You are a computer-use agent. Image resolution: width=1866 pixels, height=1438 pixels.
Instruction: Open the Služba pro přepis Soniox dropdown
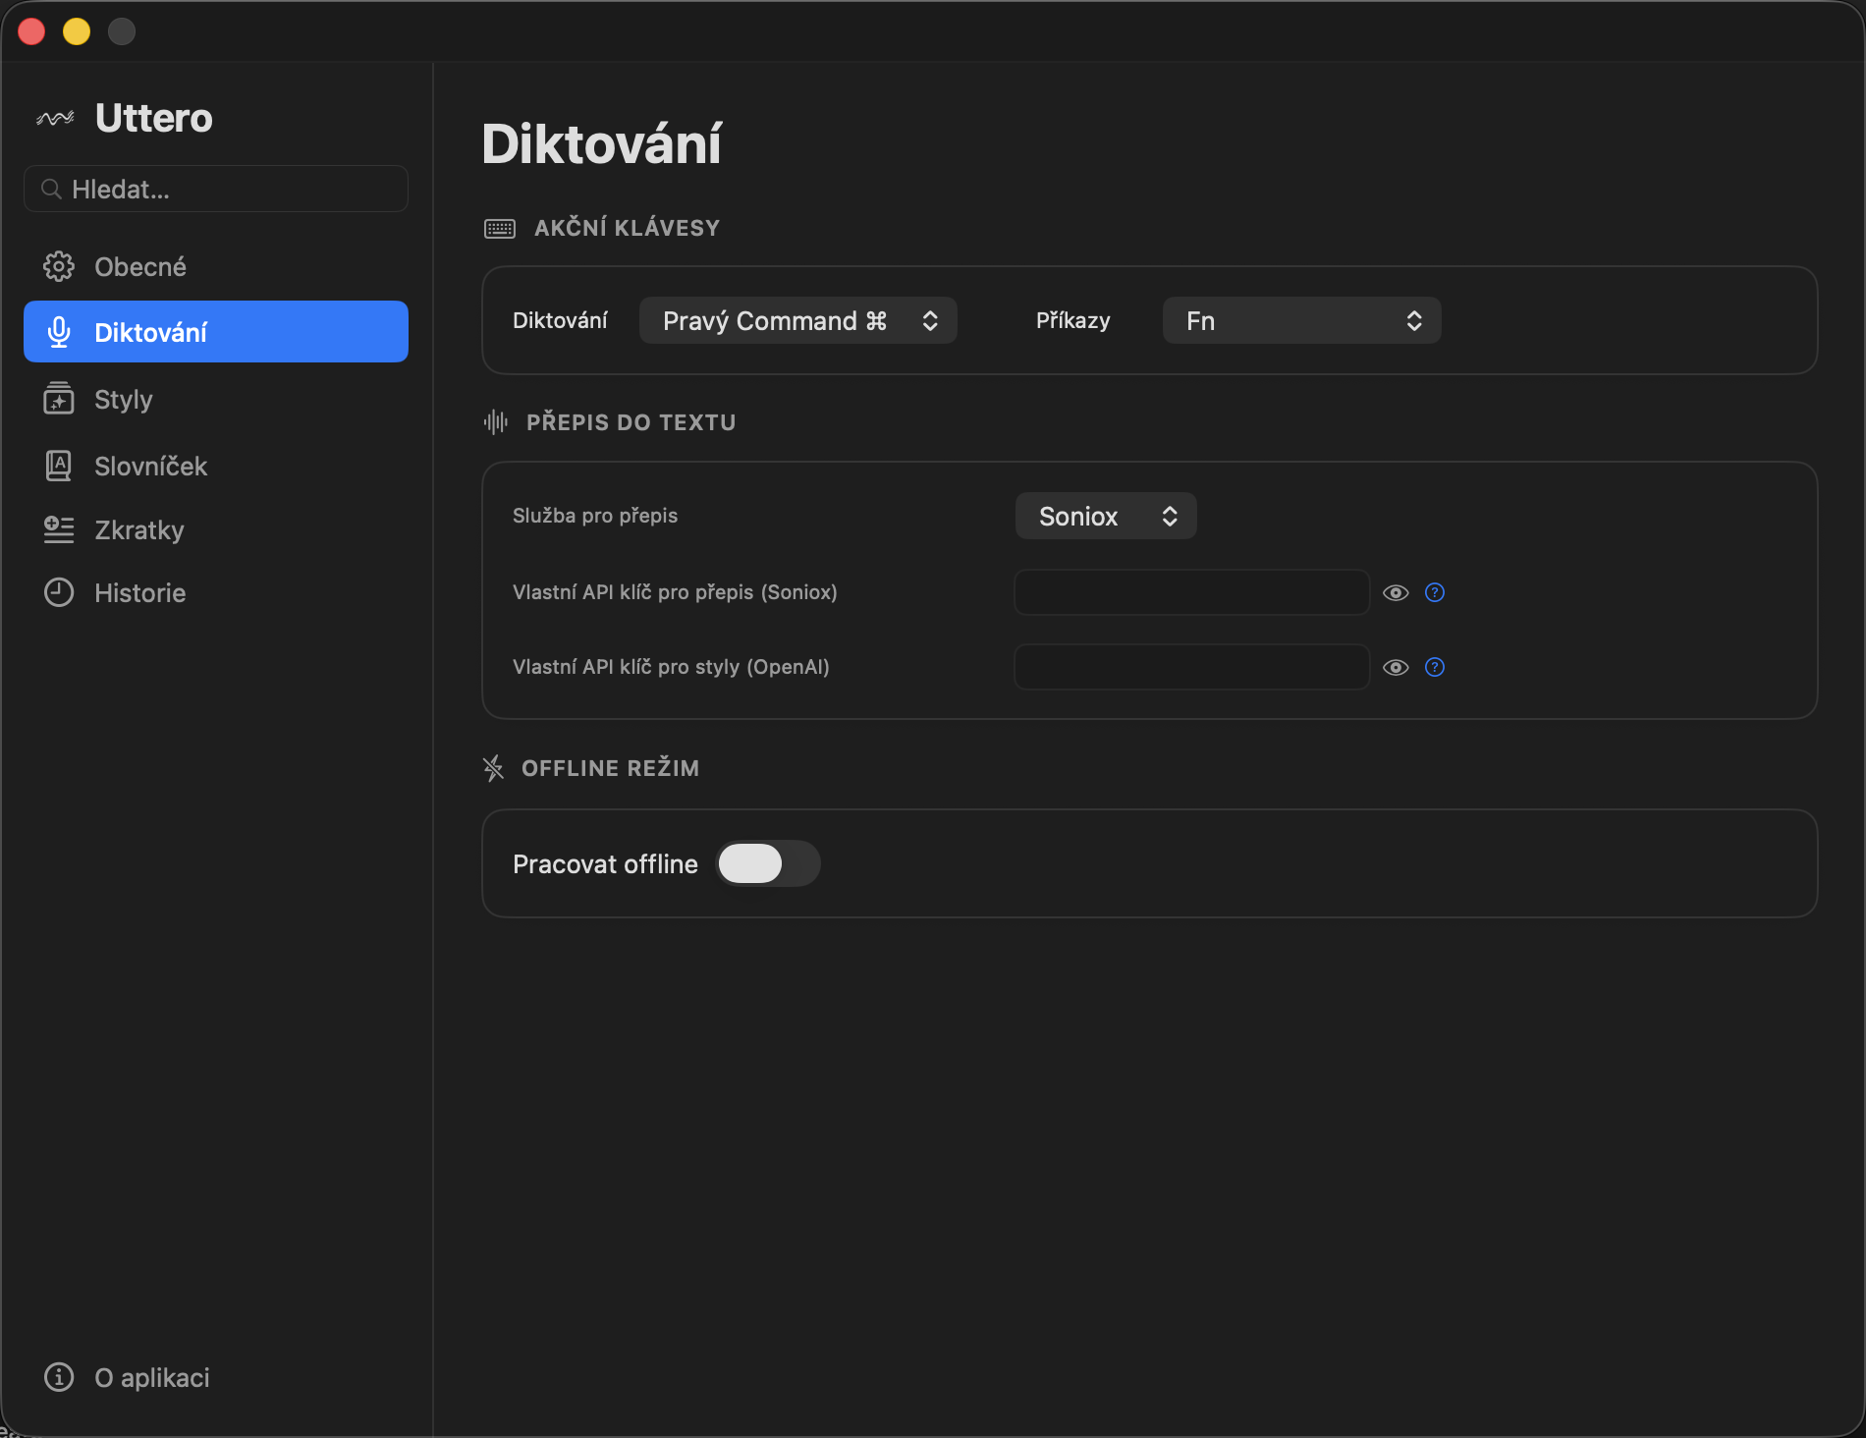point(1106,516)
